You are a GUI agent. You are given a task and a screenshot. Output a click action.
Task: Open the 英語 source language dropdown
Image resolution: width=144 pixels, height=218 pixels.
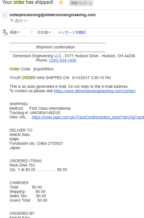15,32
